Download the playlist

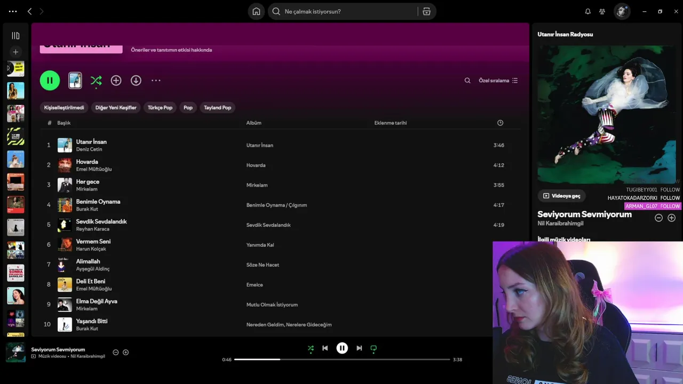pyautogui.click(x=136, y=81)
